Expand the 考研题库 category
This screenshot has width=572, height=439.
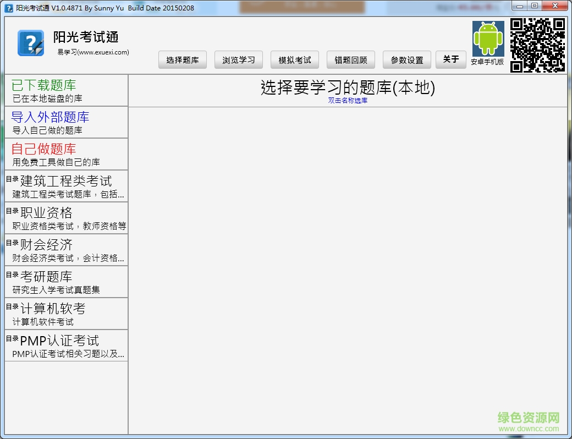64,282
